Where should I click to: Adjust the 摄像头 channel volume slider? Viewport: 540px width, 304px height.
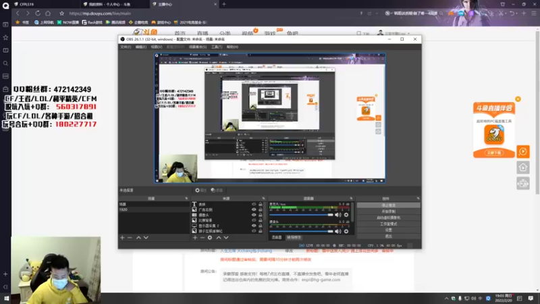[x=301, y=231]
